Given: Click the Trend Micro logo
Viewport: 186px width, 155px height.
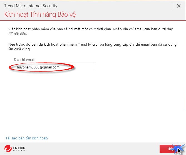Looking at the screenshot, I should [x=15, y=149].
